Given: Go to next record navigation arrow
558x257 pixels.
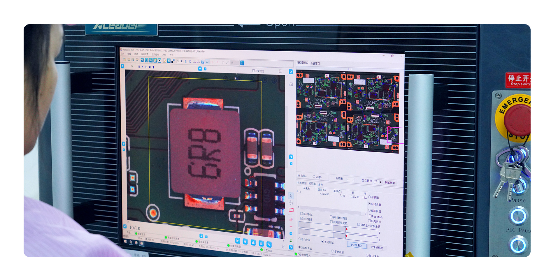Looking at the screenshot, I should (146, 67).
